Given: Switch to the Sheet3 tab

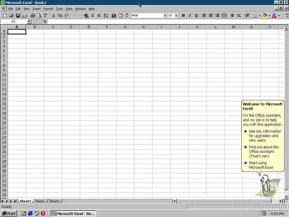Looking at the screenshot, I should (x=54, y=201).
